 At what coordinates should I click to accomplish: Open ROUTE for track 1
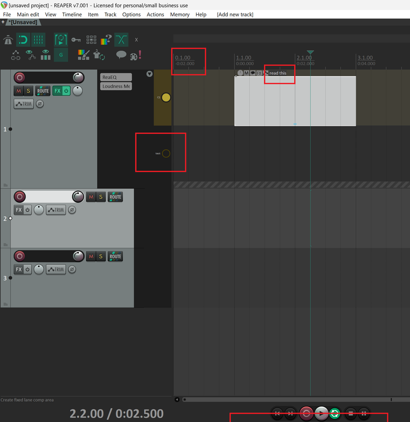point(43,91)
